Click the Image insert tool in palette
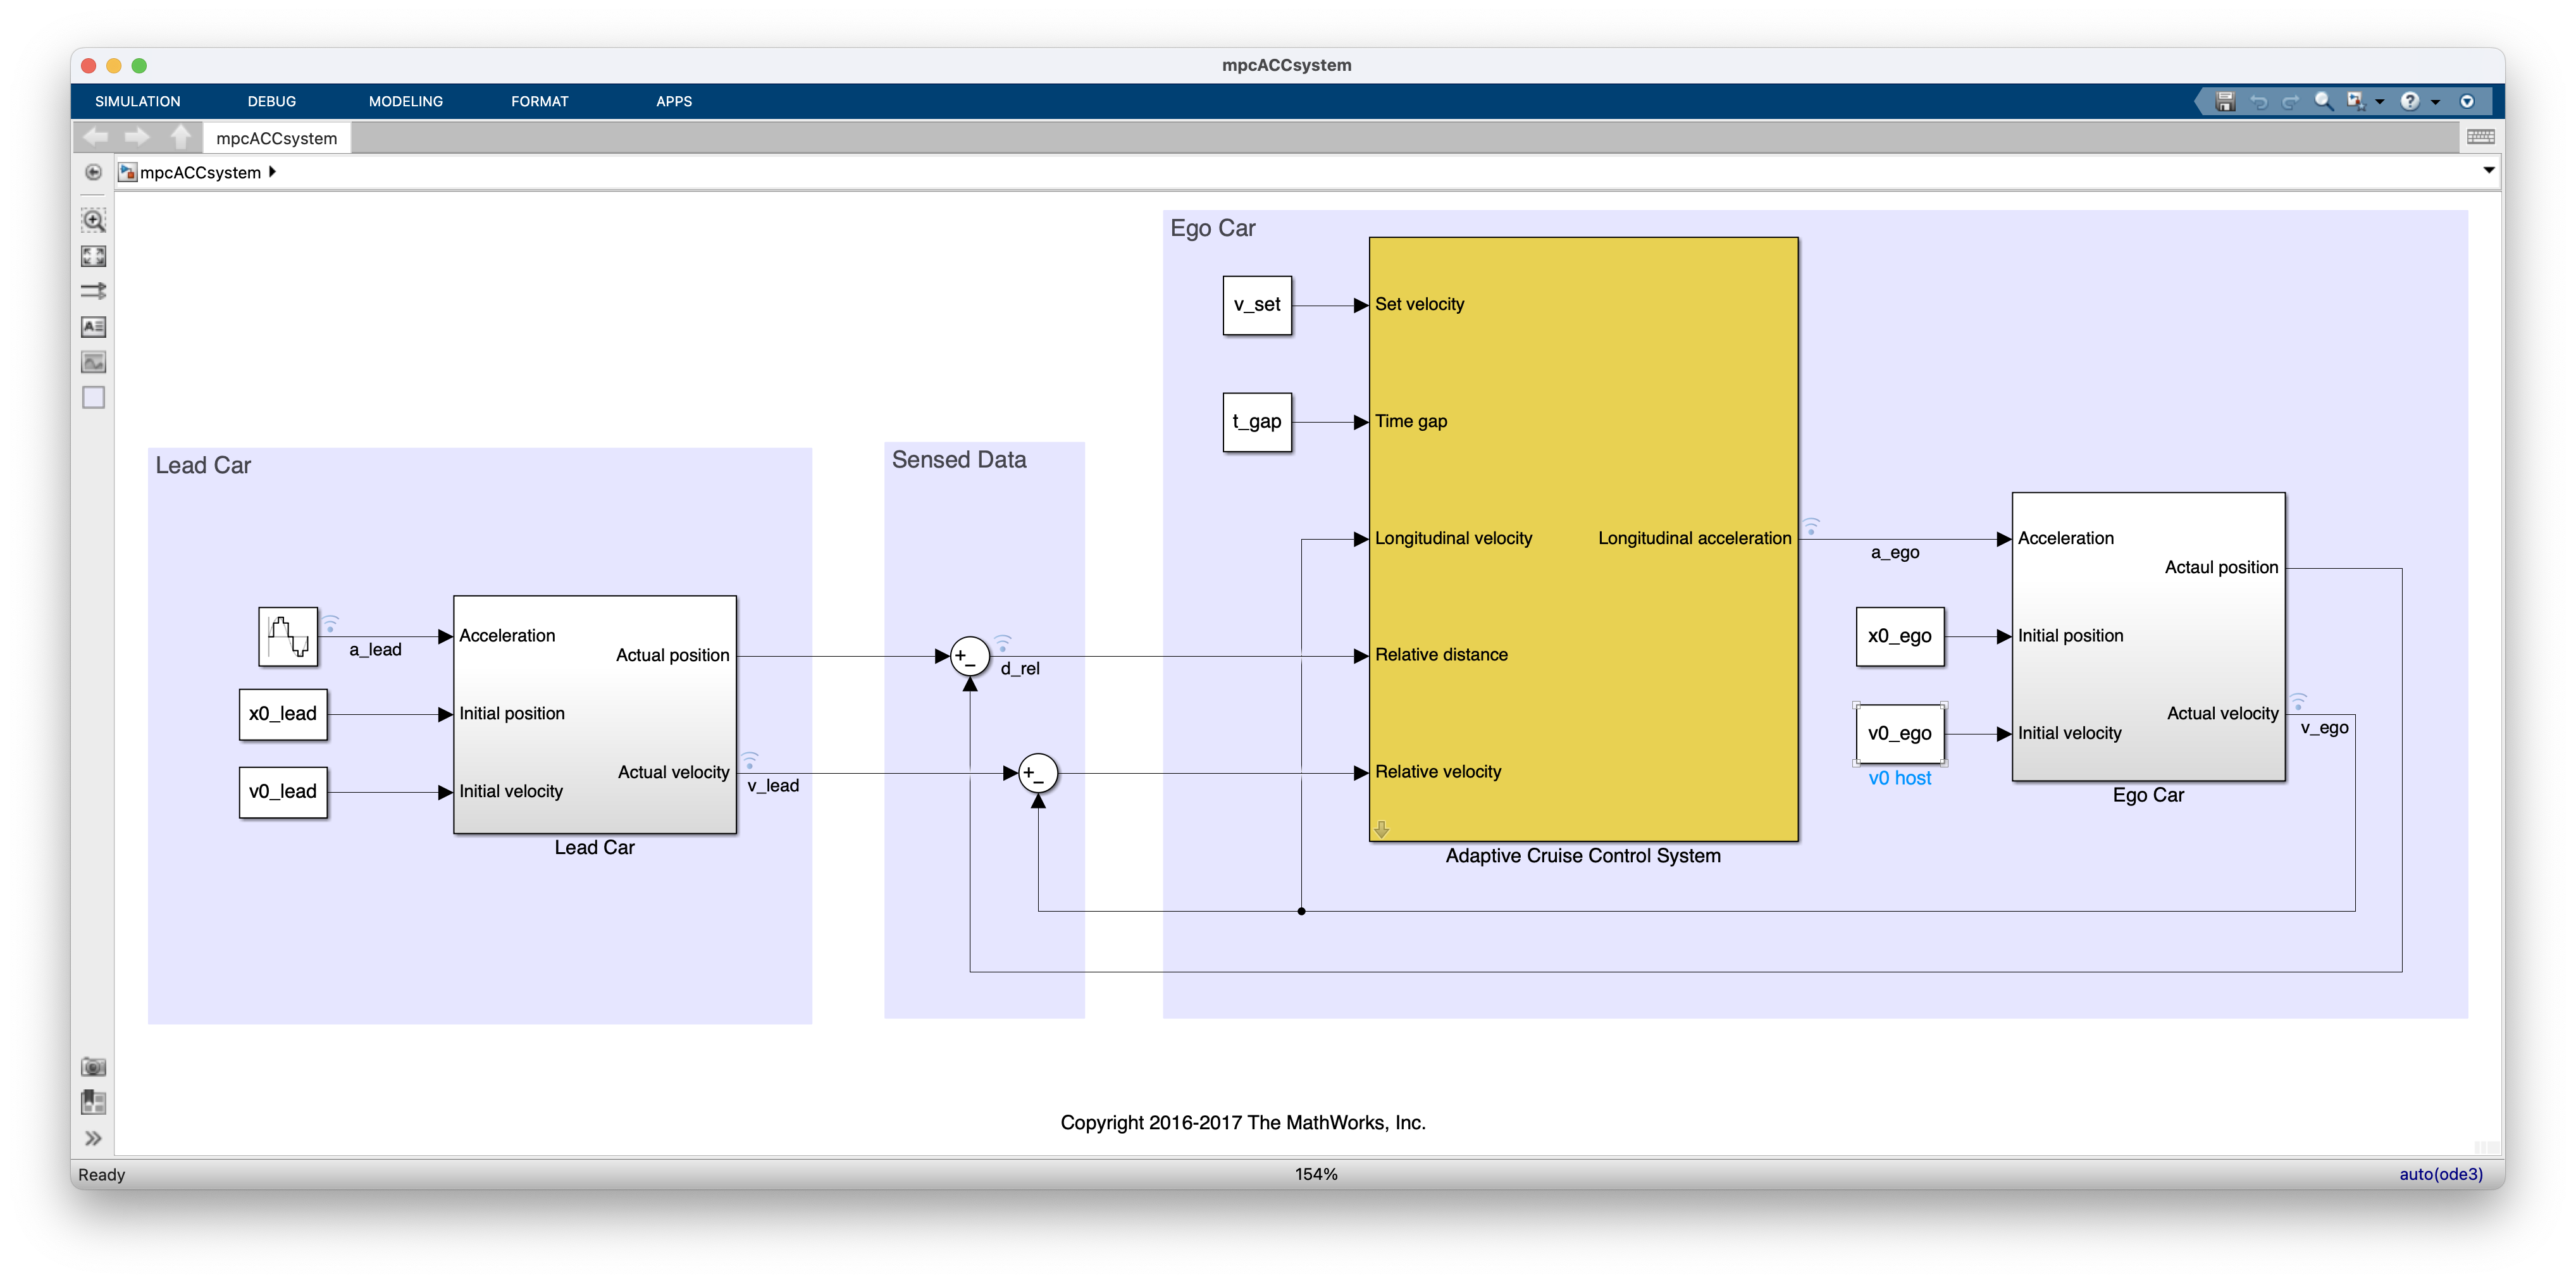The width and height of the screenshot is (2576, 1283). pyautogui.click(x=93, y=362)
